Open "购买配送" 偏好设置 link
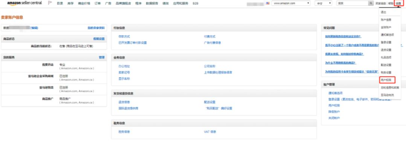This screenshot has width=406, height=142. point(219,108)
